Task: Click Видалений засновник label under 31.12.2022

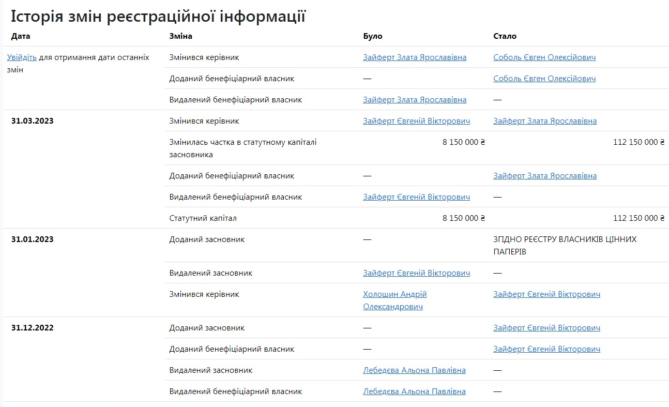Action: click(211, 370)
